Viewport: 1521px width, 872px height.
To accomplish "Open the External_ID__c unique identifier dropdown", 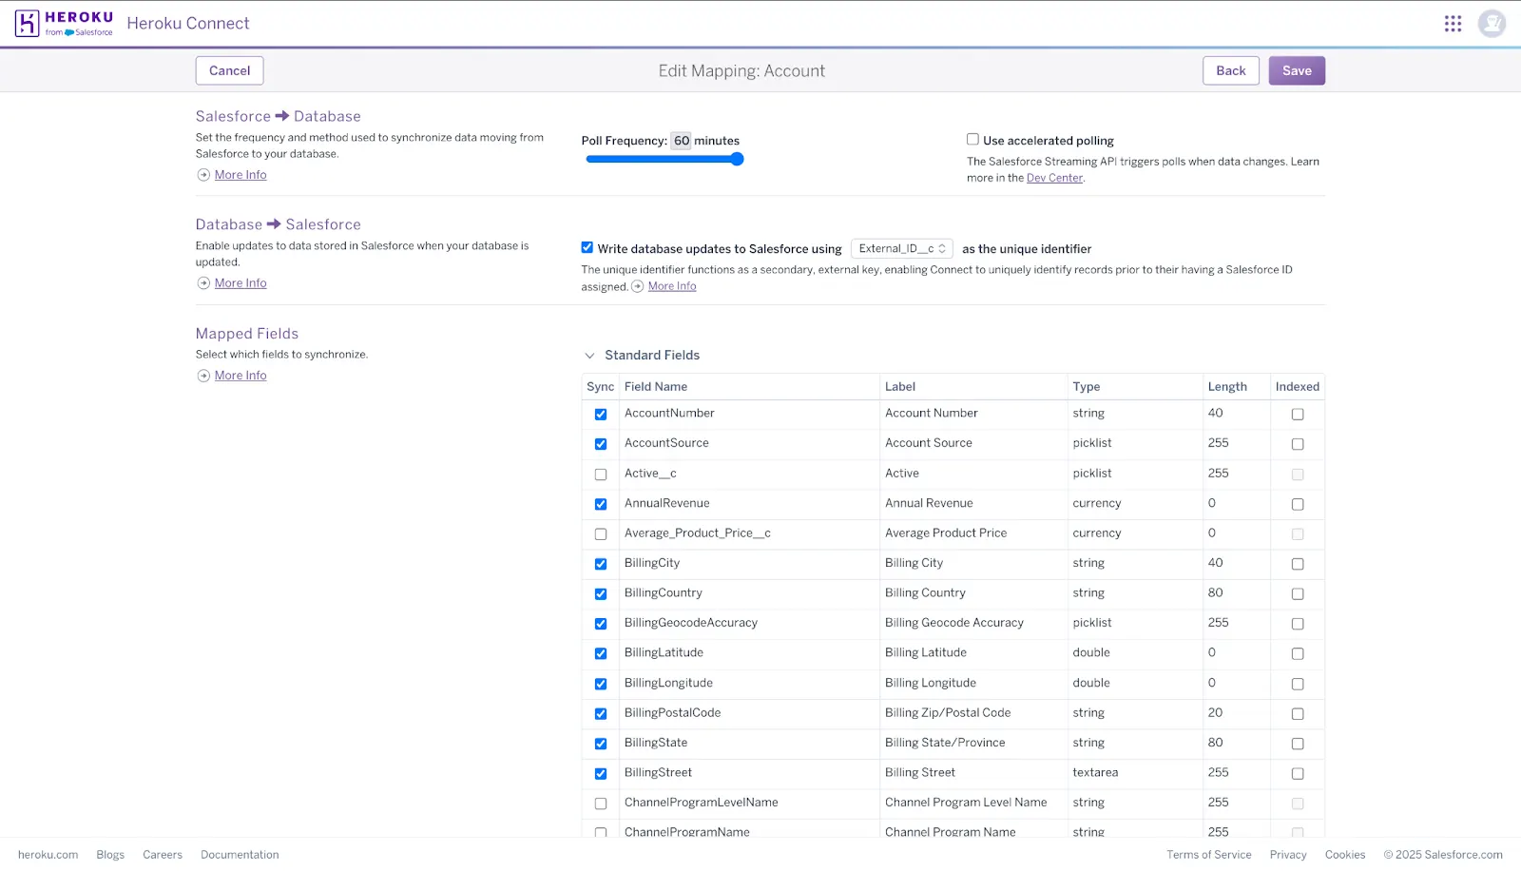I will [901, 249].
